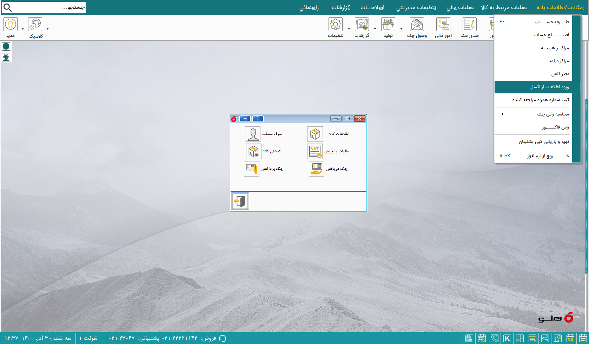Expand the dropdown arrow beside تنظیمات
Screen dimensions: 589x344
pos(348,29)
